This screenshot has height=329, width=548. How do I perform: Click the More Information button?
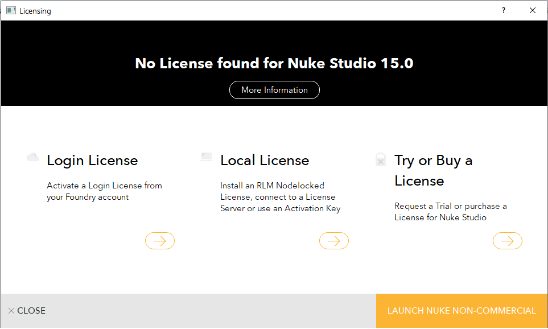274,90
